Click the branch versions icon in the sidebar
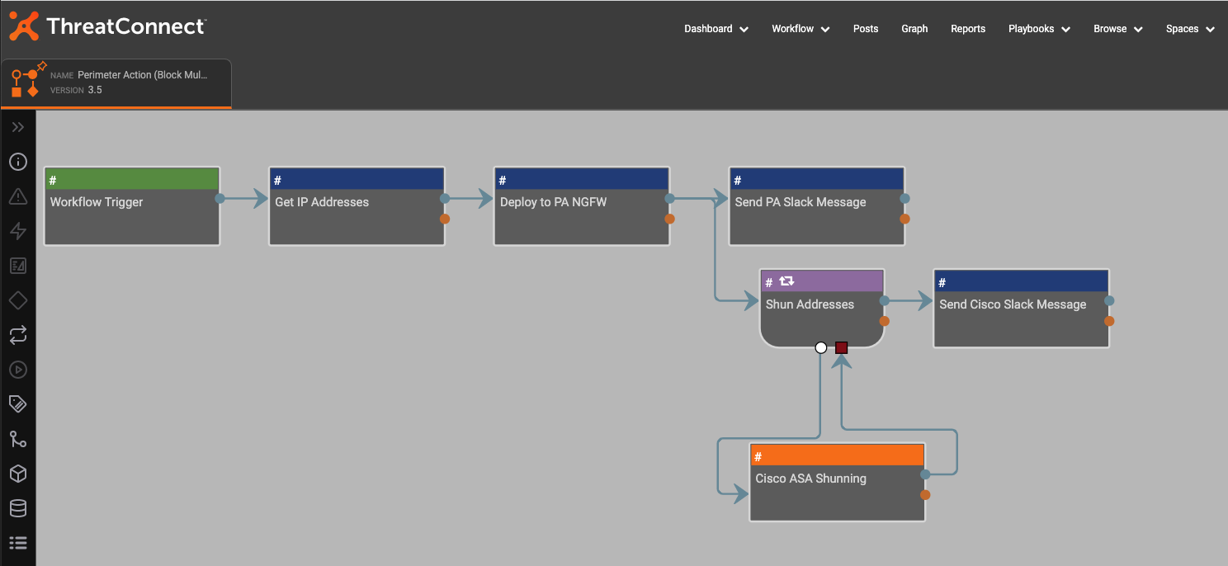Viewport: 1228px width, 566px height. click(x=18, y=439)
